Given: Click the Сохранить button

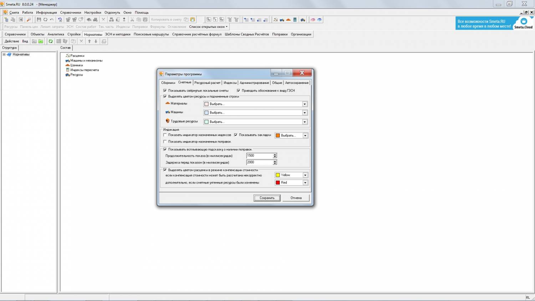Looking at the screenshot, I should [267, 198].
